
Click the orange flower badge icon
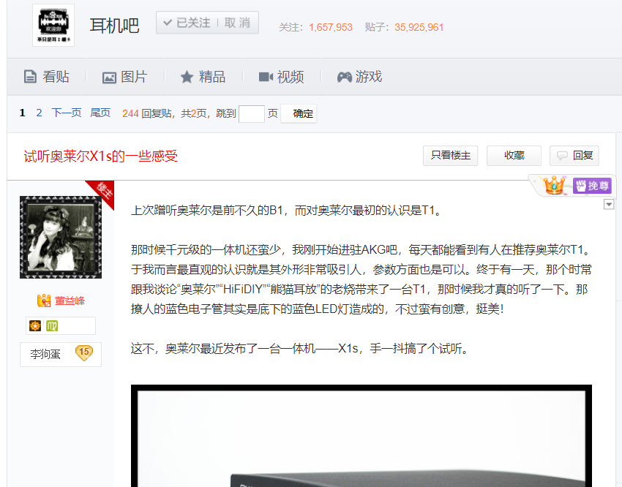tap(35, 325)
